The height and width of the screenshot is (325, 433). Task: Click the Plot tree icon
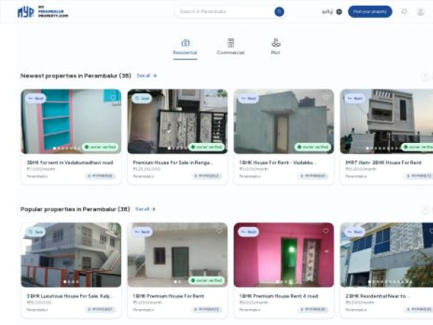point(276,43)
